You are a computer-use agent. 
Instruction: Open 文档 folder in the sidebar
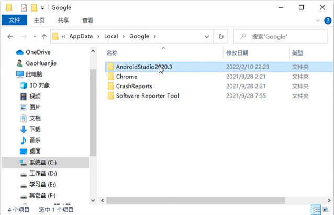coord(35,119)
